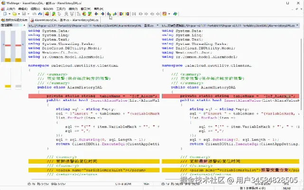Click the Save diskette toolbar icon
Screen dimensions: 304x190
click(x=24, y=14)
